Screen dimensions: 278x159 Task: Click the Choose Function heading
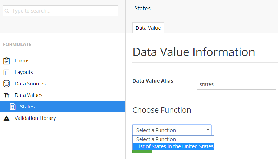point(162,110)
